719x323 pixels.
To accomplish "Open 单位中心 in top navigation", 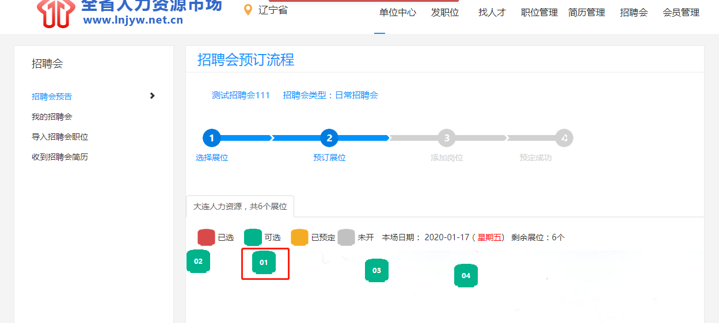I will pos(397,12).
